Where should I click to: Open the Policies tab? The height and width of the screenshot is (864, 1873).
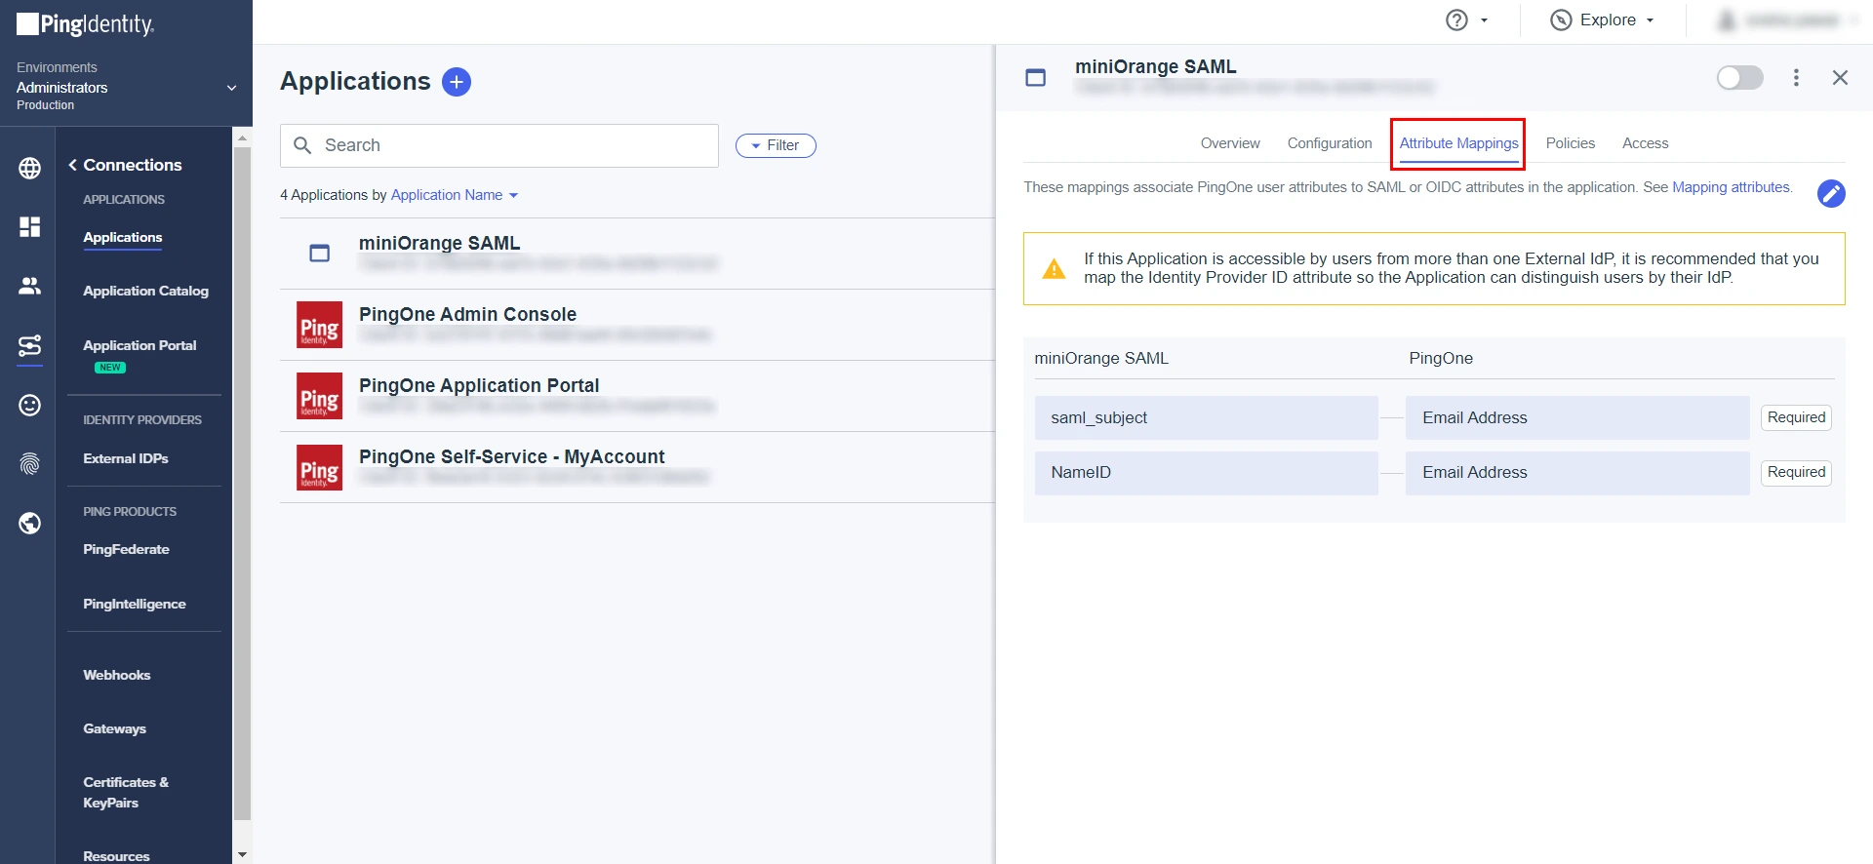coord(1571,143)
